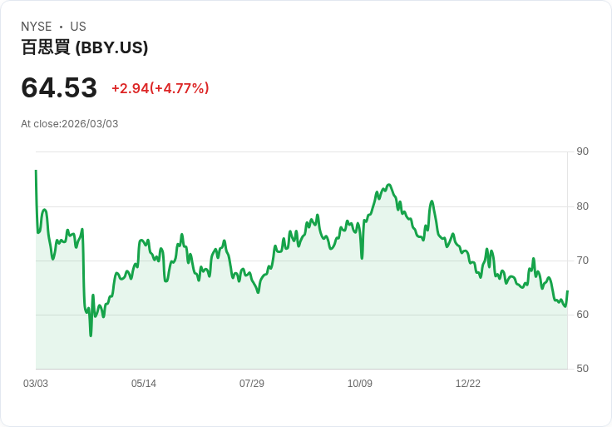Click the 80 y-axis label
Viewport: 612px width, 427px height.
click(583, 206)
